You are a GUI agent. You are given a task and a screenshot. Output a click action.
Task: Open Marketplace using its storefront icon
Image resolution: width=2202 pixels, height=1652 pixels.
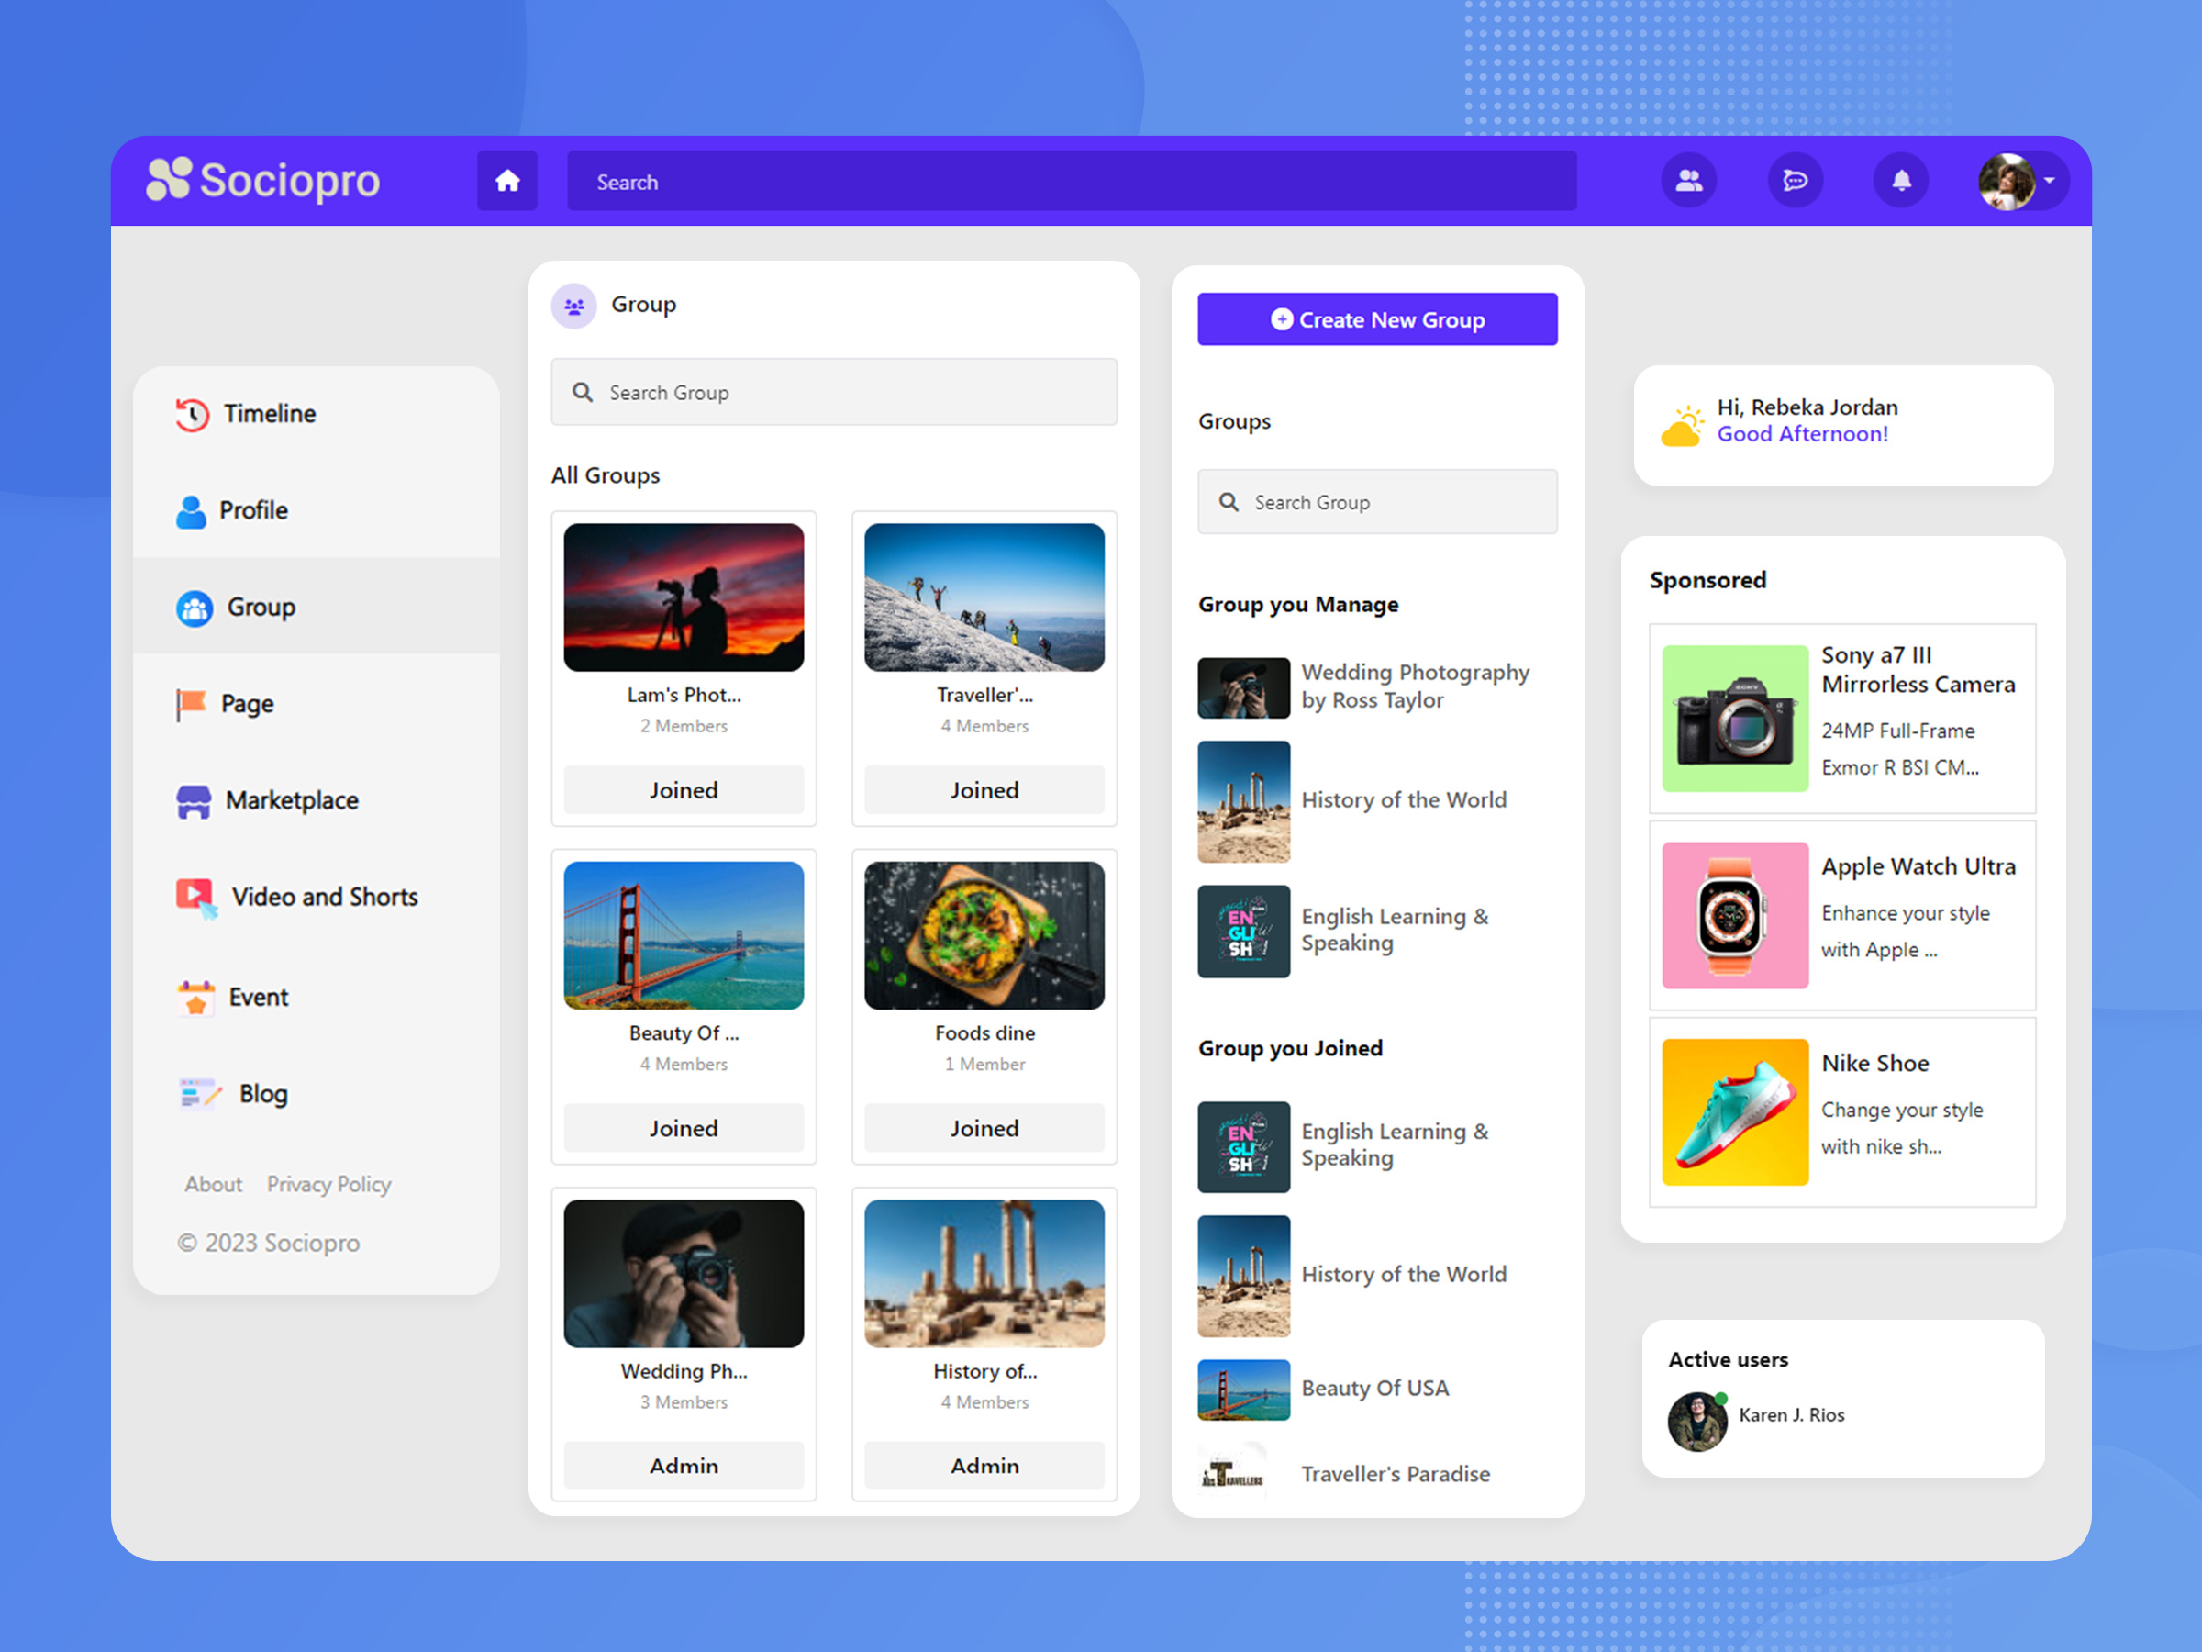195,799
